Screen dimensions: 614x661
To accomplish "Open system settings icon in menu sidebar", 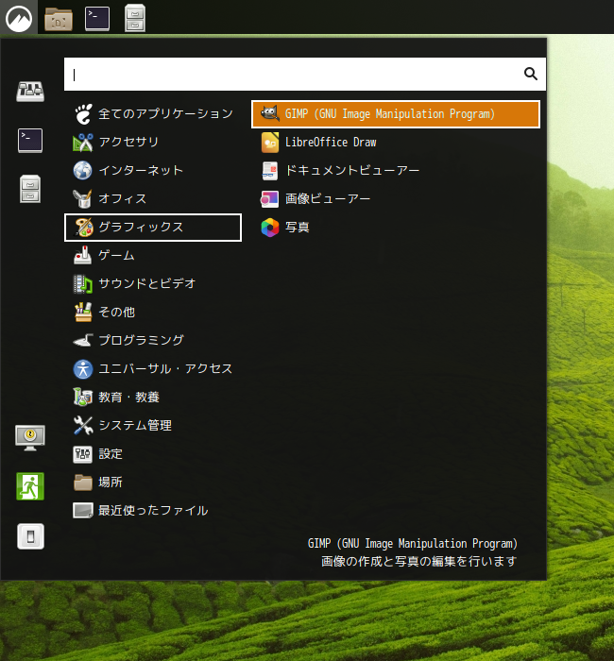I will pyautogui.click(x=30, y=91).
